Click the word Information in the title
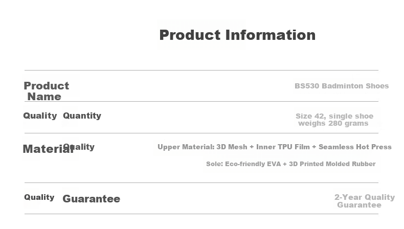This screenshot has height=229, width=404. [271, 35]
